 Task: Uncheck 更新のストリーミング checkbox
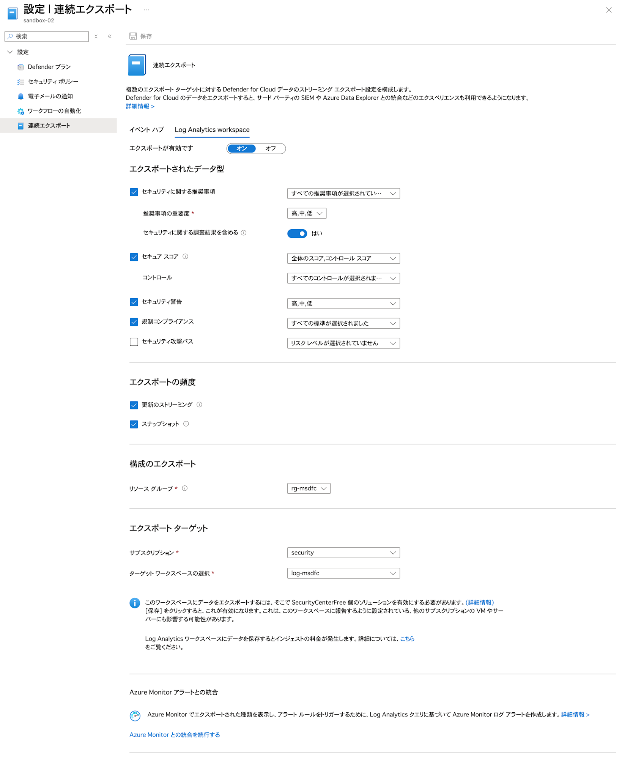coord(134,405)
